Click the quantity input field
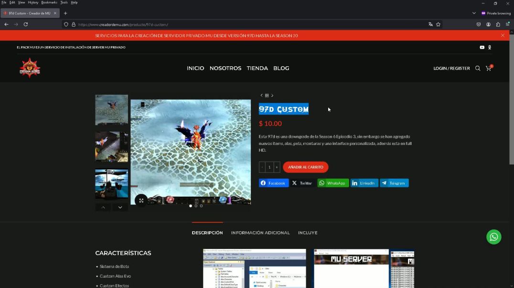Viewport: 514px width, 288px height. point(269,167)
